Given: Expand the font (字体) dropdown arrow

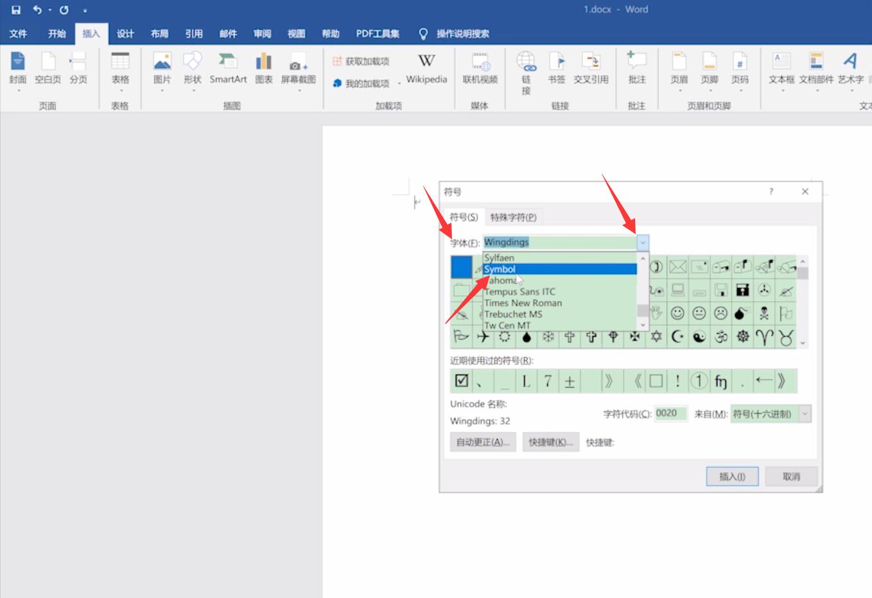Looking at the screenshot, I should (x=643, y=243).
